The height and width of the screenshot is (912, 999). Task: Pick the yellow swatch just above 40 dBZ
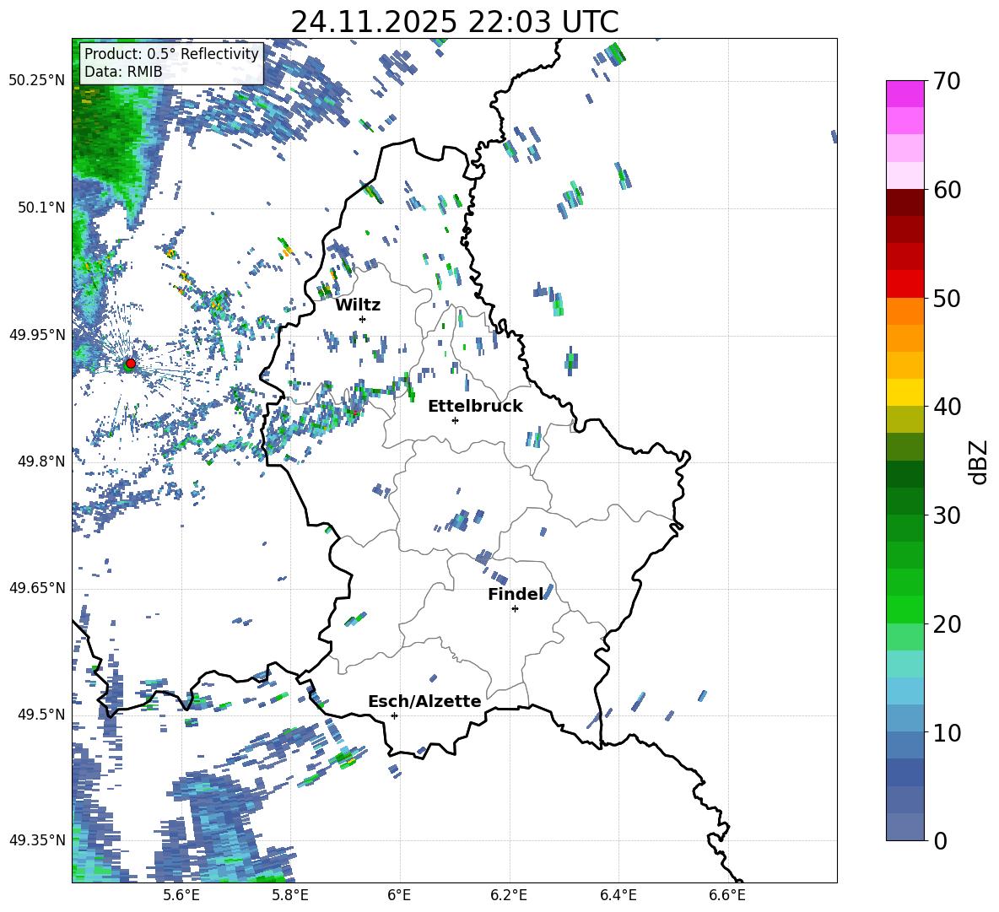(904, 392)
